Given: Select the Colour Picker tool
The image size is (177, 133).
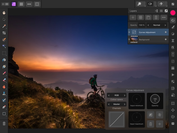Looking at the screenshot, I should point(4,26).
